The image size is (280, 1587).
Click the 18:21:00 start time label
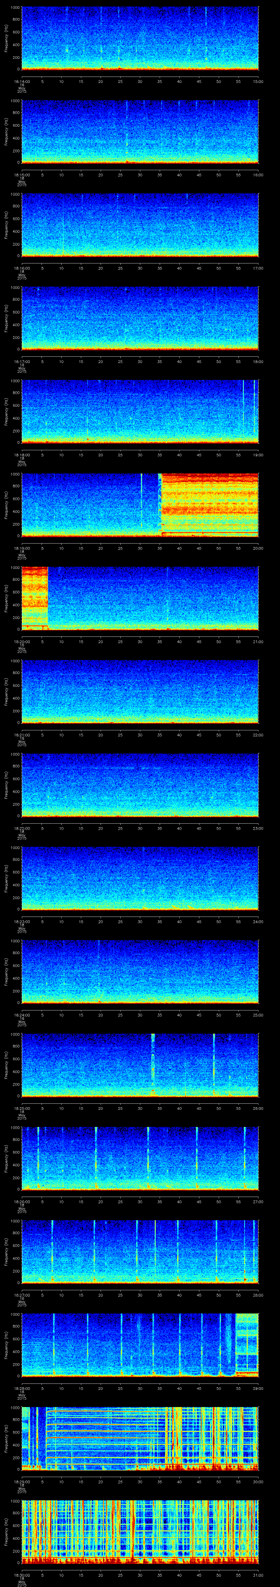click(x=22, y=735)
